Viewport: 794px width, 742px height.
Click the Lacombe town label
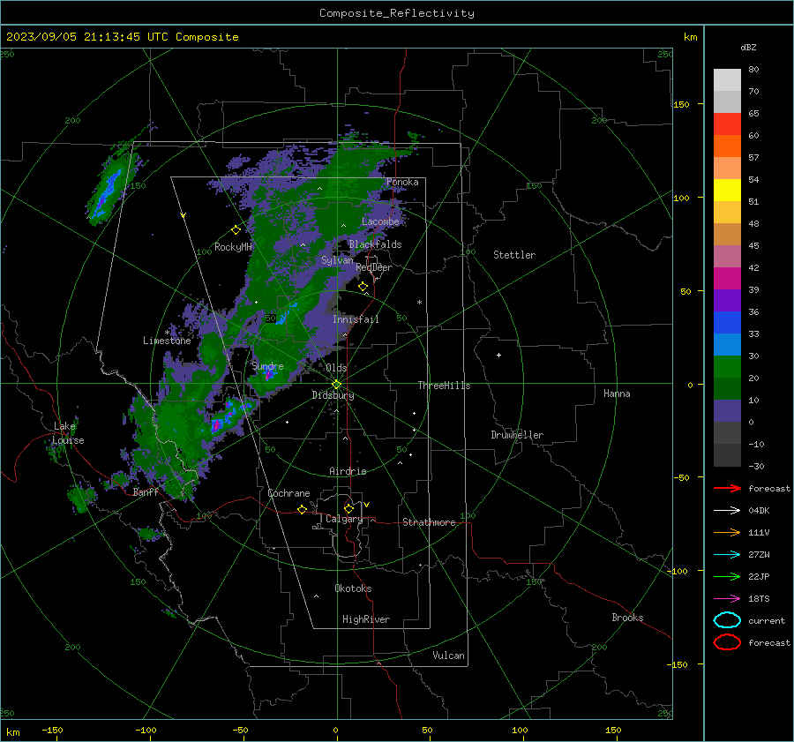coord(380,221)
